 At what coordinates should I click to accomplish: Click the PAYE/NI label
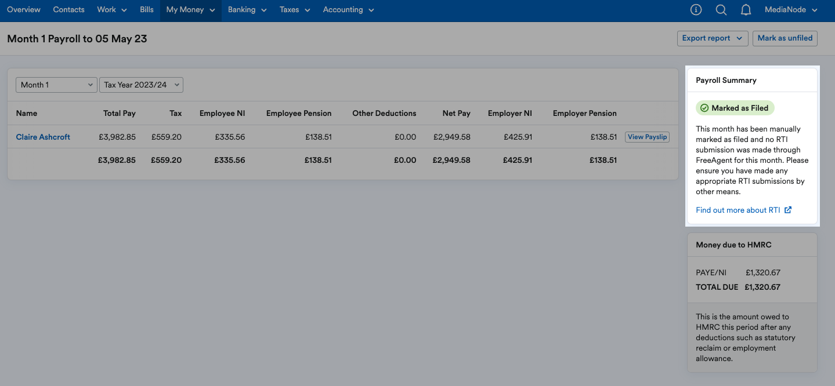click(x=711, y=272)
